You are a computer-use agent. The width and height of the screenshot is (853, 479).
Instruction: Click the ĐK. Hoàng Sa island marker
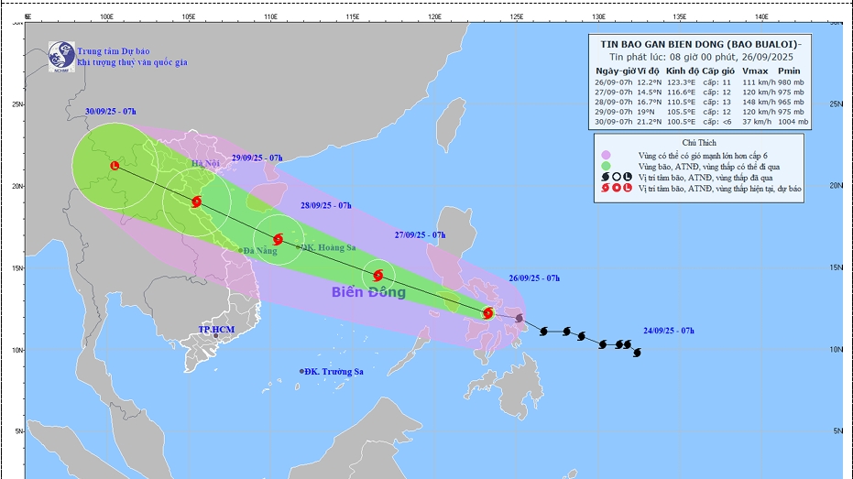tap(299, 247)
